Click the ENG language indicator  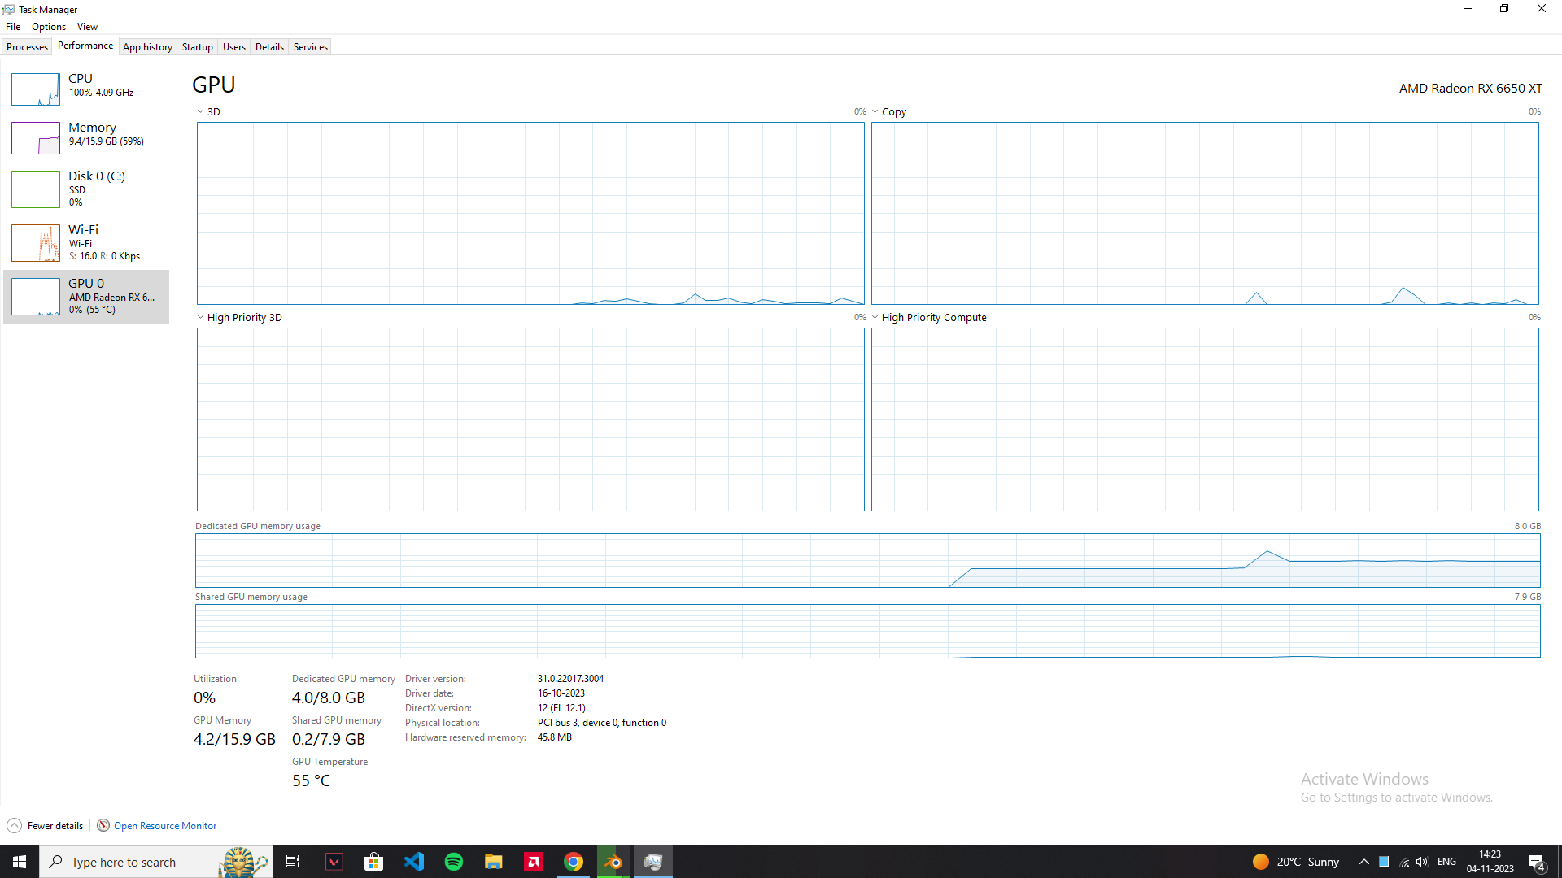[x=1446, y=862]
